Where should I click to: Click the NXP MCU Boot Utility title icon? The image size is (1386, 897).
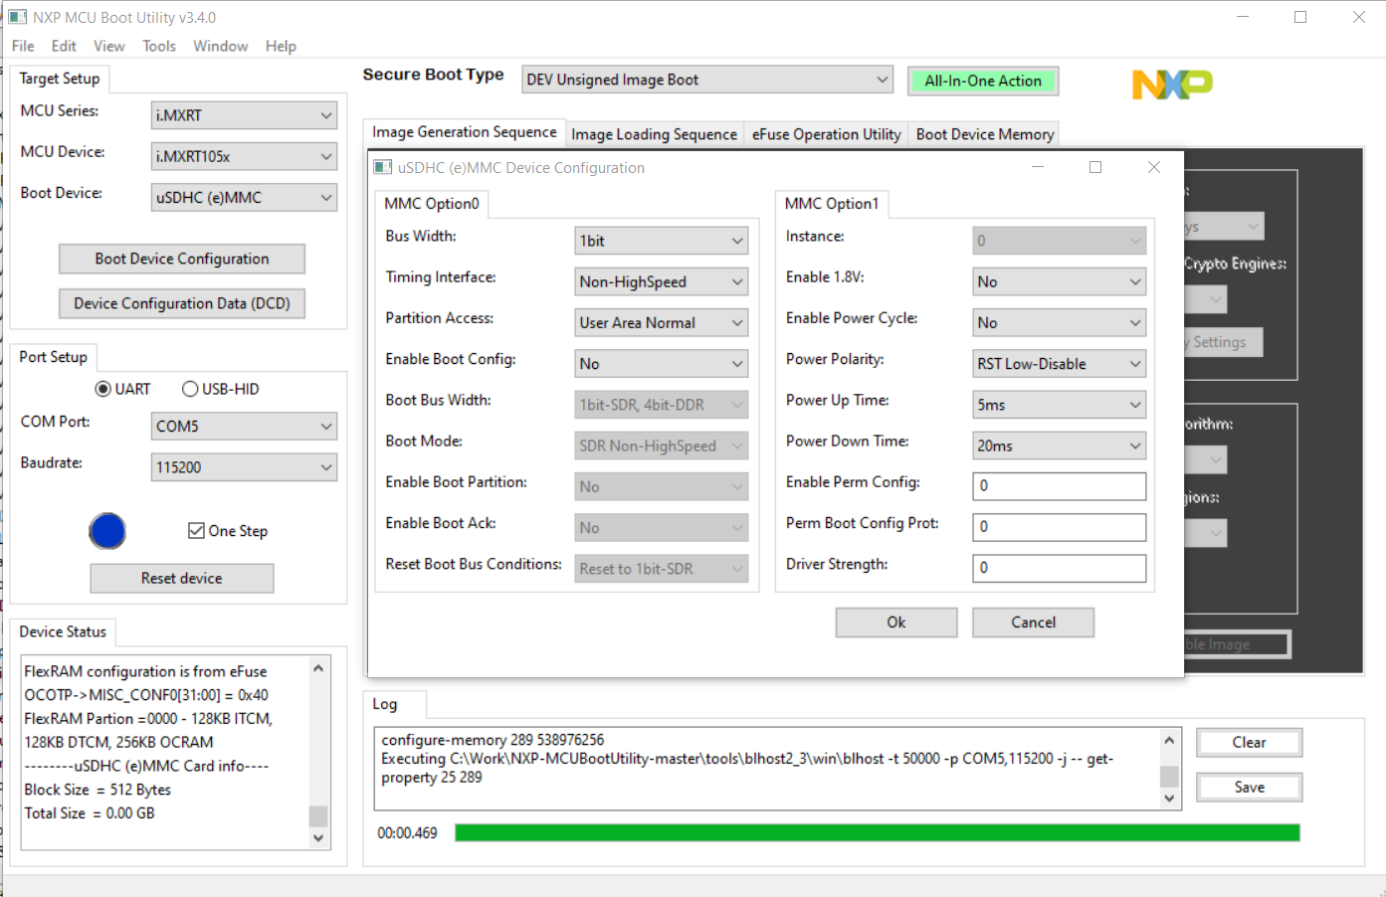click(x=17, y=17)
